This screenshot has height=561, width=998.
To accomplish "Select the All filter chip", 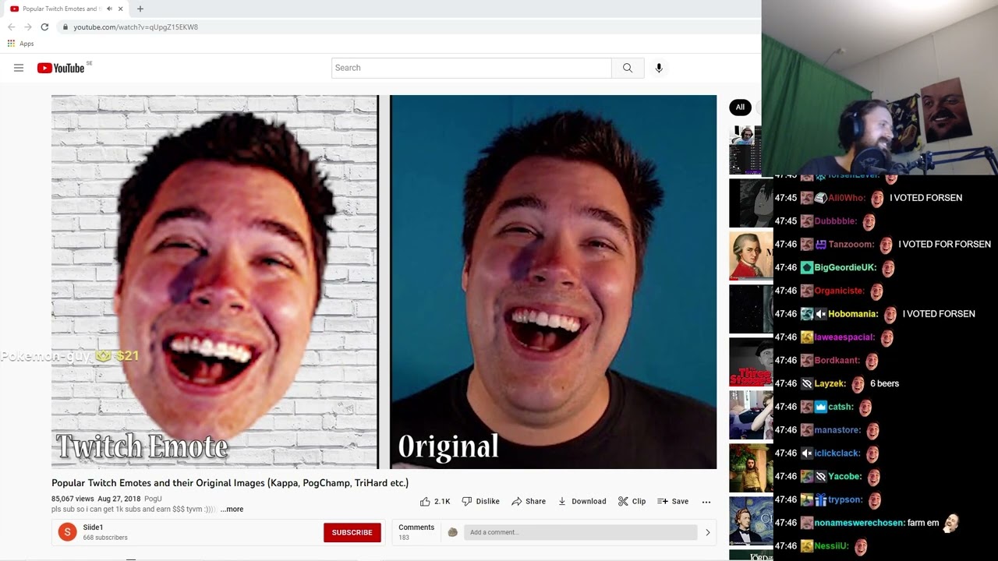I will tap(740, 107).
